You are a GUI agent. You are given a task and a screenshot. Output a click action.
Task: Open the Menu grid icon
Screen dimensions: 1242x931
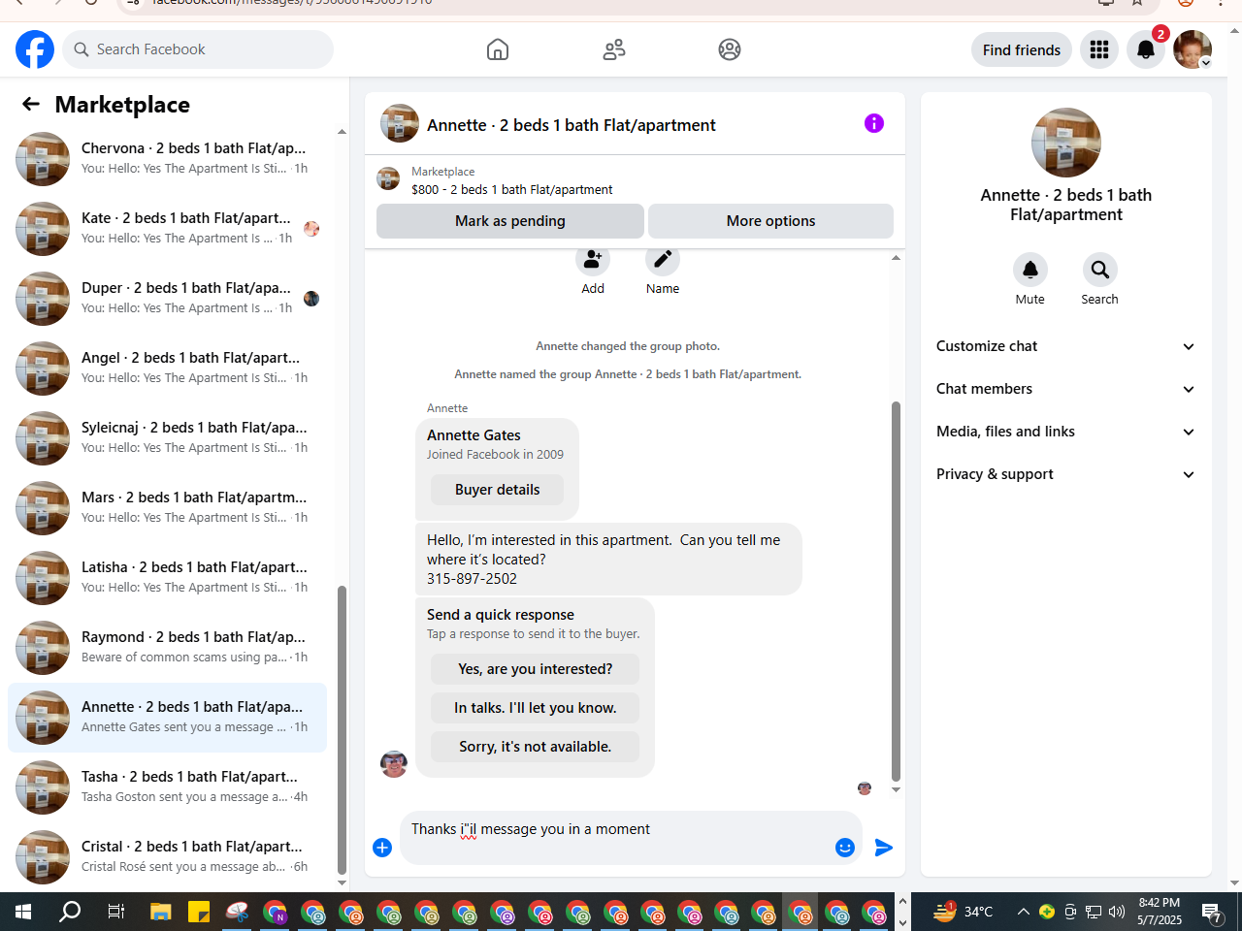pyautogui.click(x=1099, y=49)
